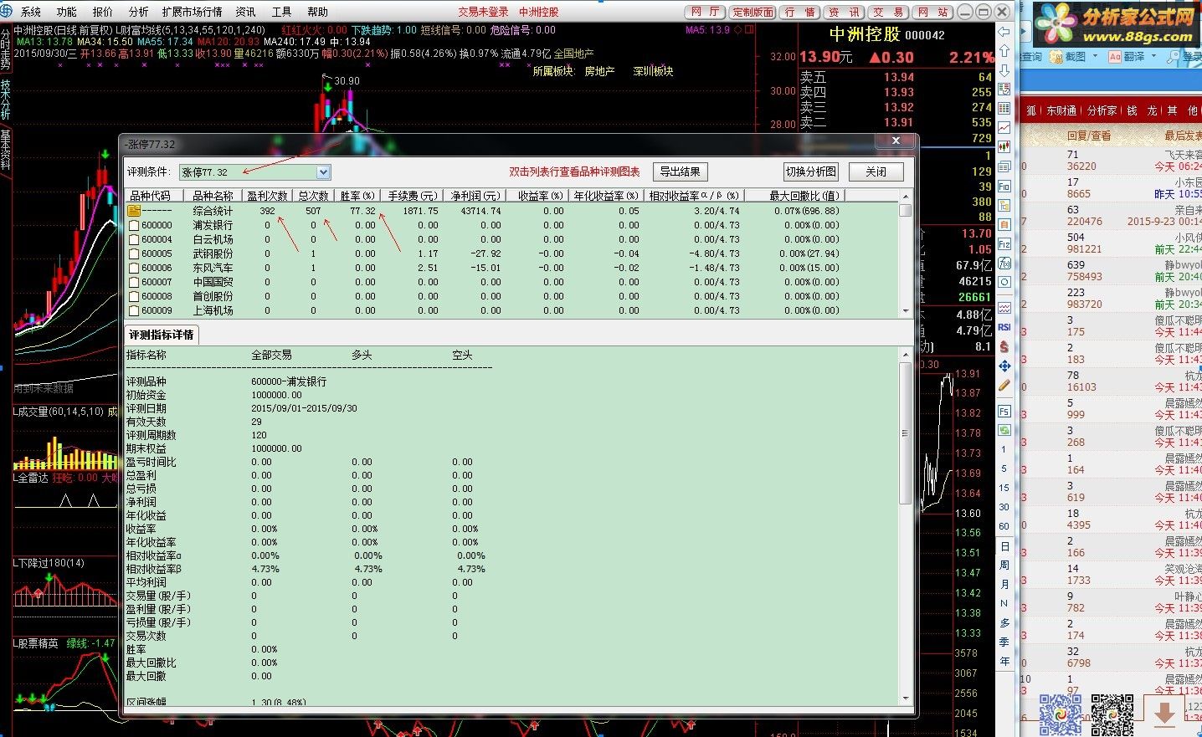The image size is (1202, 737).
Task: Tick the checkbox for 600008 首创股份
Action: pos(134,296)
